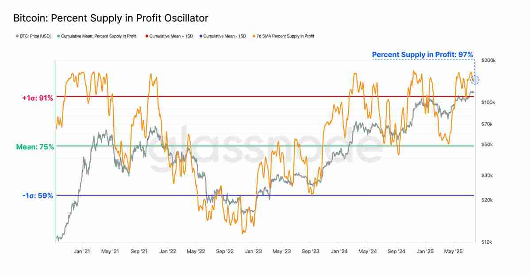531x275 pixels.
Task: Toggle the Cumulative Mean + 1SD legend
Action: pyautogui.click(x=169, y=36)
